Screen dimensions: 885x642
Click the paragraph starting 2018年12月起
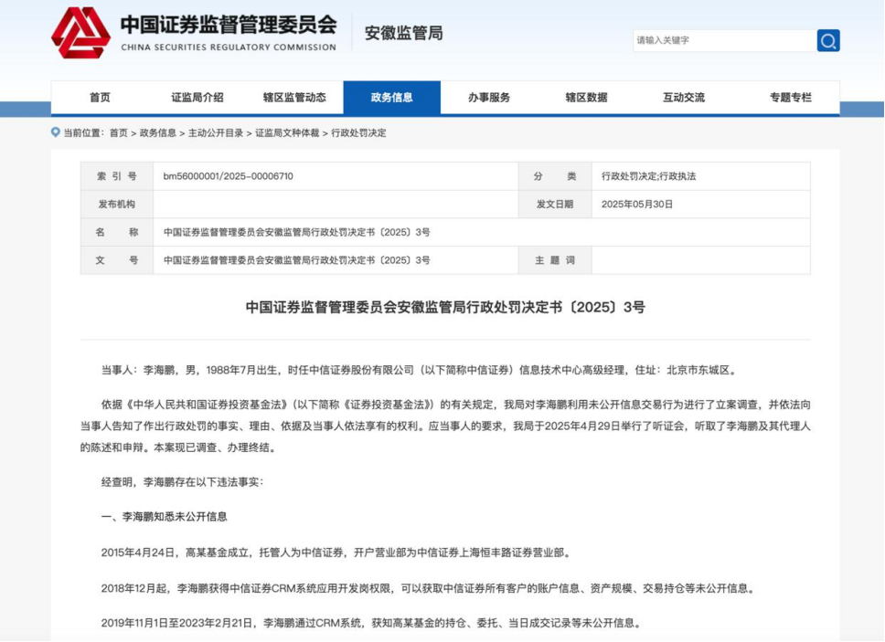pyautogui.click(x=429, y=588)
